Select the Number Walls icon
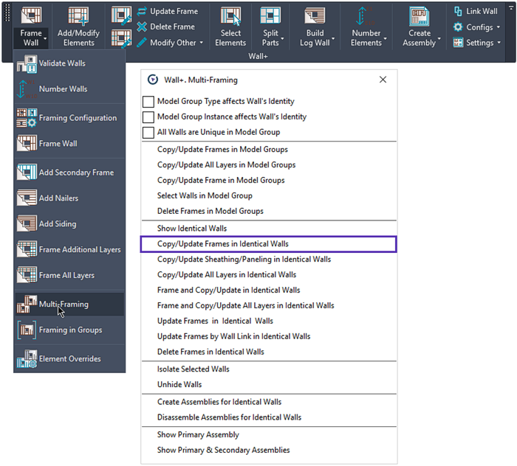Screen dimensions: 517x466 point(27,89)
